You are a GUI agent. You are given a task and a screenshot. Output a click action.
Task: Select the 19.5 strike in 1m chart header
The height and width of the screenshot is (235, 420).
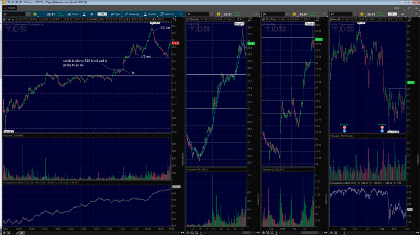[160, 20]
